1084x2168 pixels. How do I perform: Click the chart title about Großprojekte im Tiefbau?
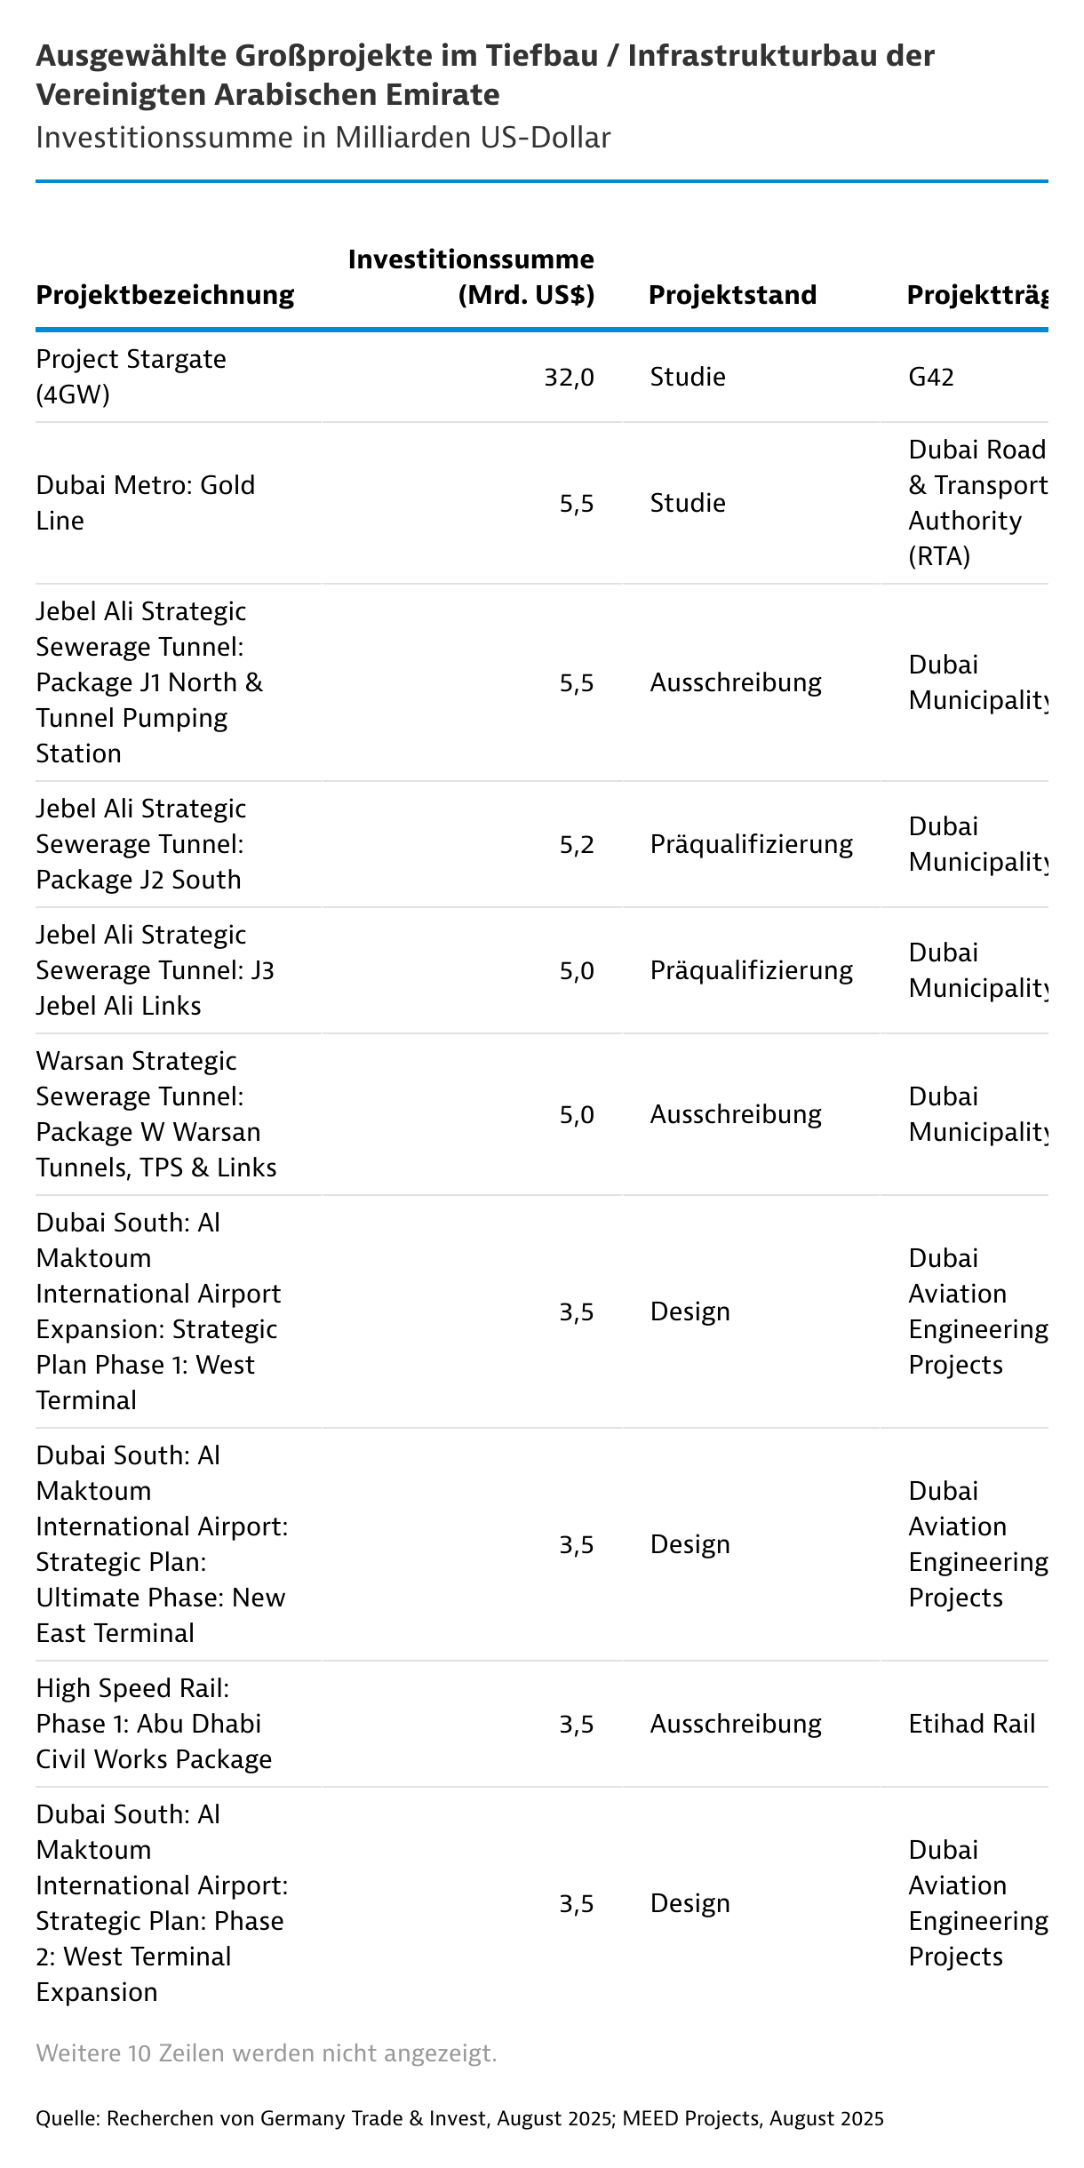pyautogui.click(x=484, y=75)
